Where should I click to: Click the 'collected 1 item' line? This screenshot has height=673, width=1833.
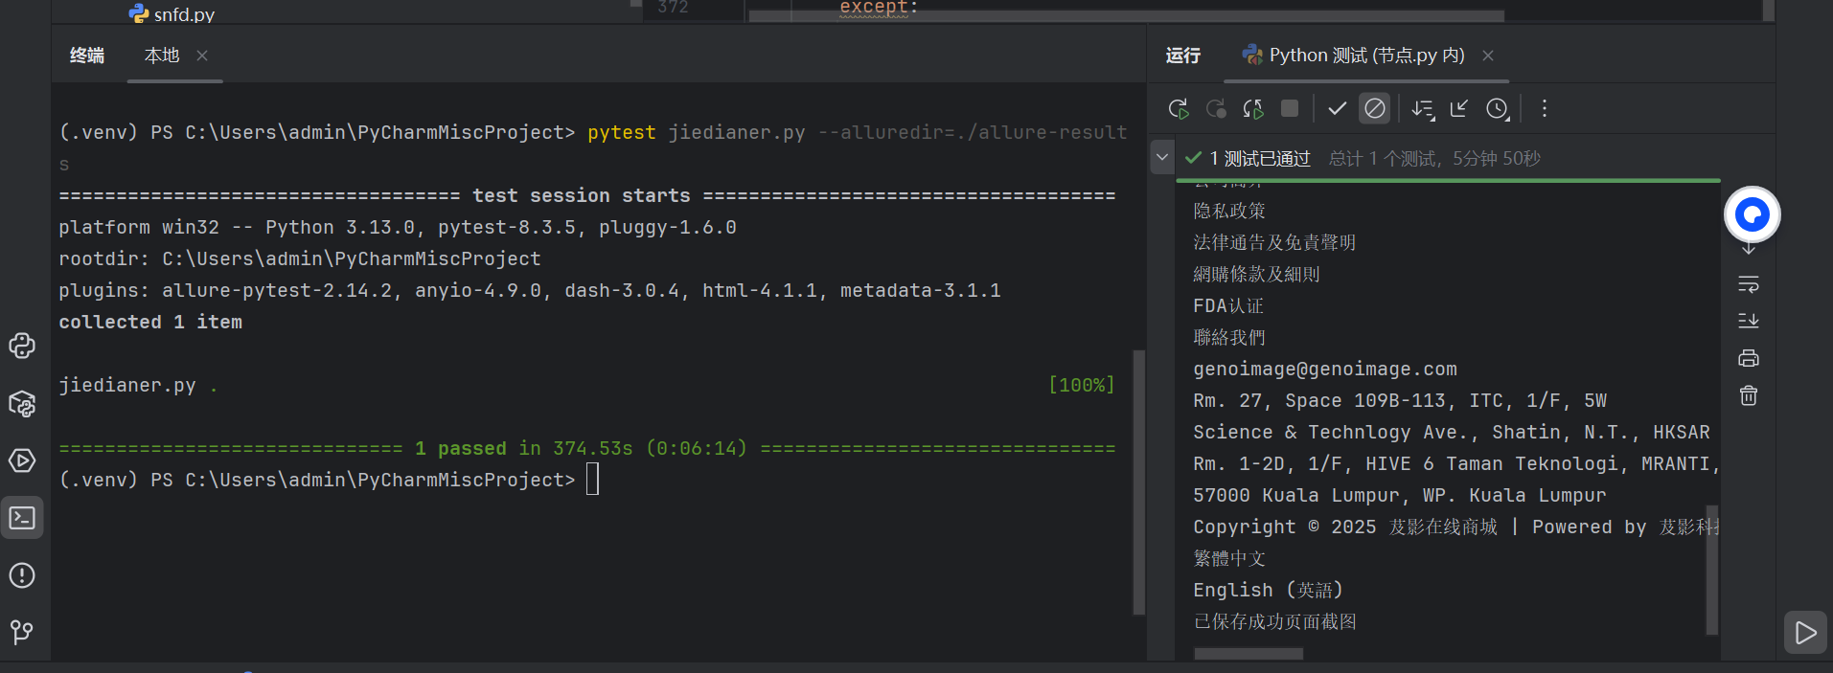tap(150, 322)
